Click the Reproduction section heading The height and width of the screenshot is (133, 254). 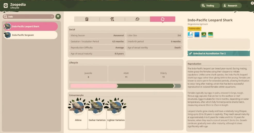[194, 64]
